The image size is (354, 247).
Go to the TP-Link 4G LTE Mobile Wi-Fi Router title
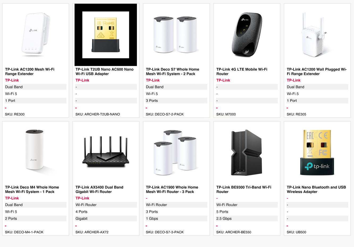(x=242, y=72)
